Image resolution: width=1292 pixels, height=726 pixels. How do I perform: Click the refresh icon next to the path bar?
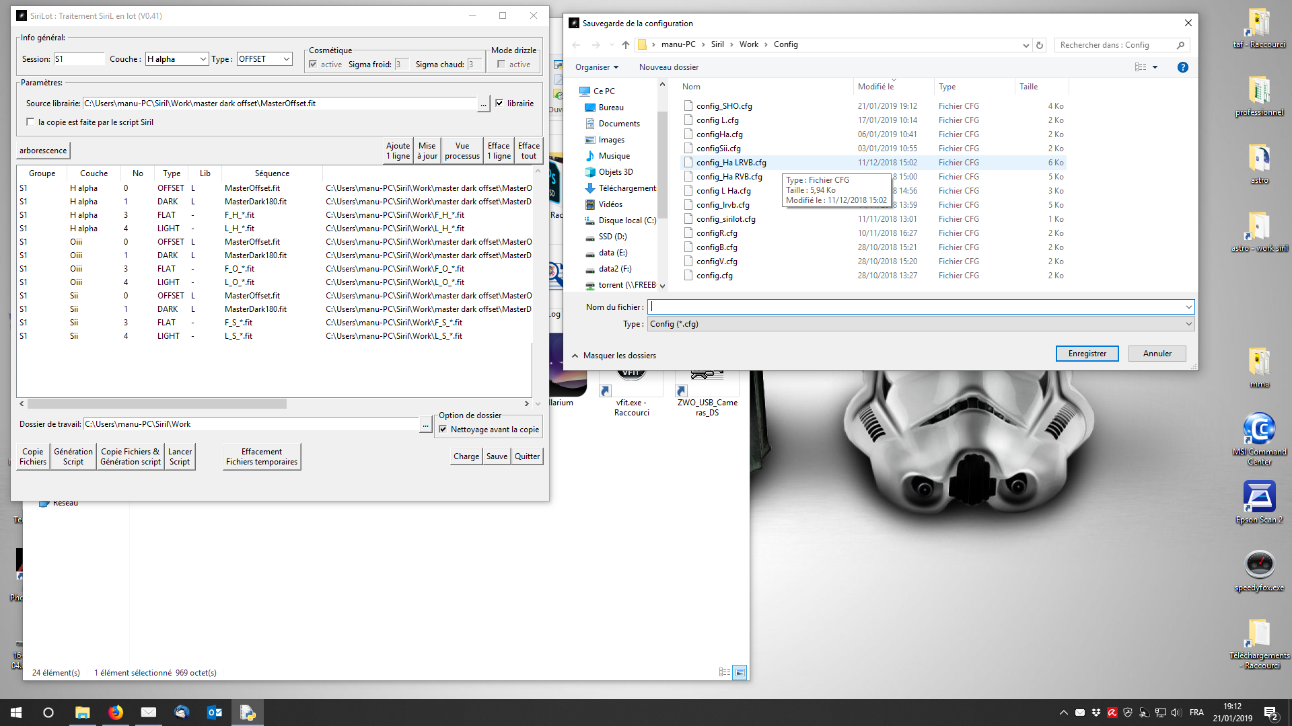[1040, 45]
